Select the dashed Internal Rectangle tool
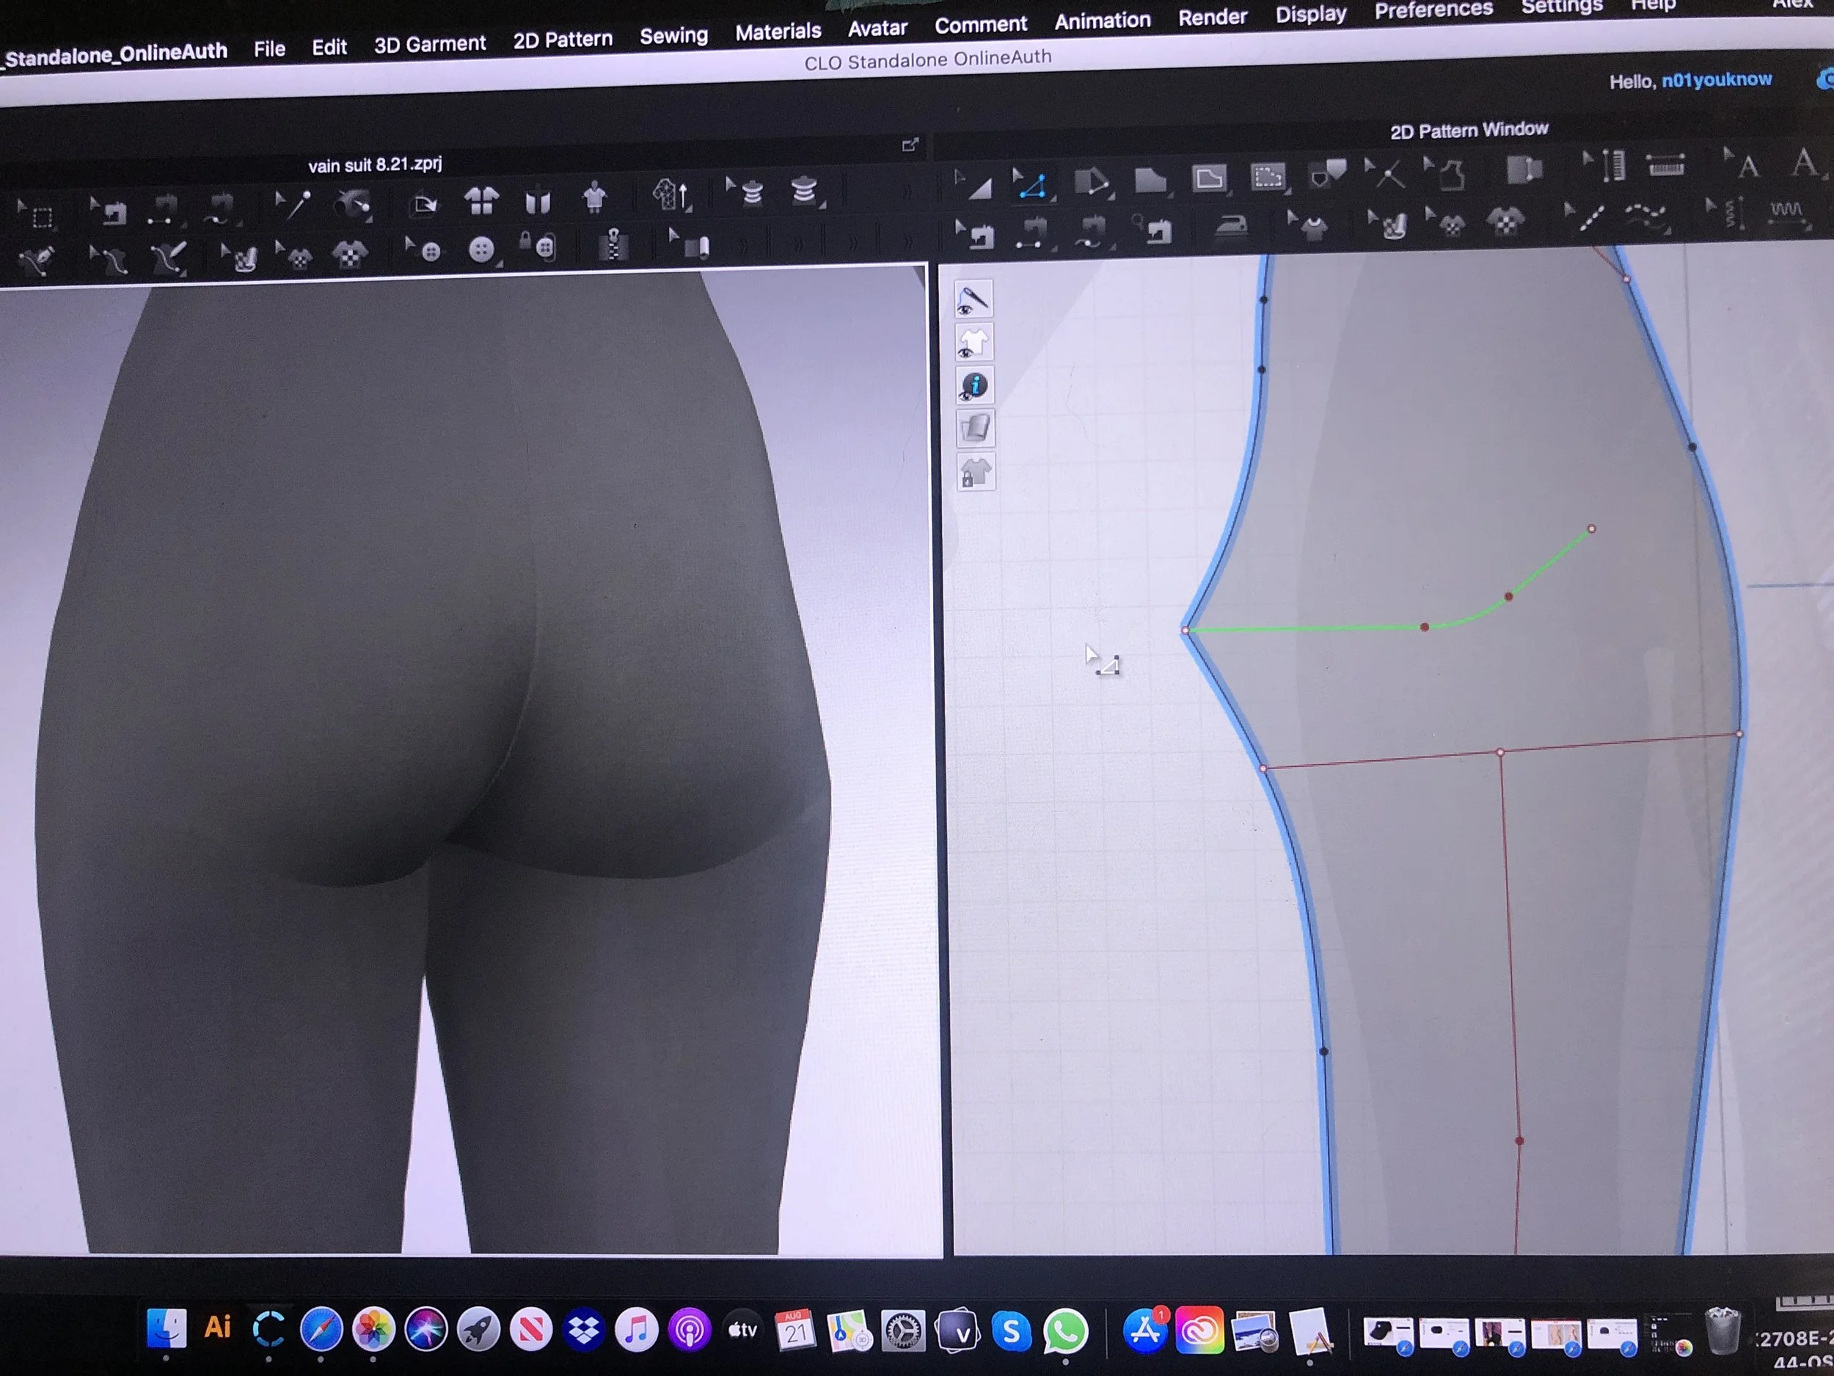The height and width of the screenshot is (1376, 1834). [x=1268, y=177]
